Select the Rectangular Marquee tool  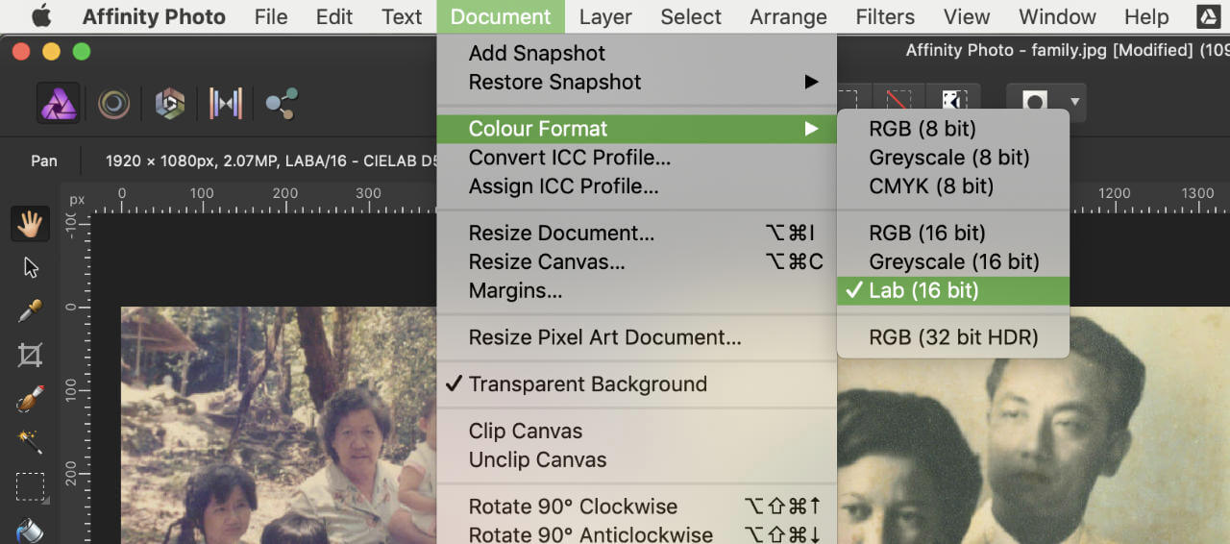(x=31, y=487)
